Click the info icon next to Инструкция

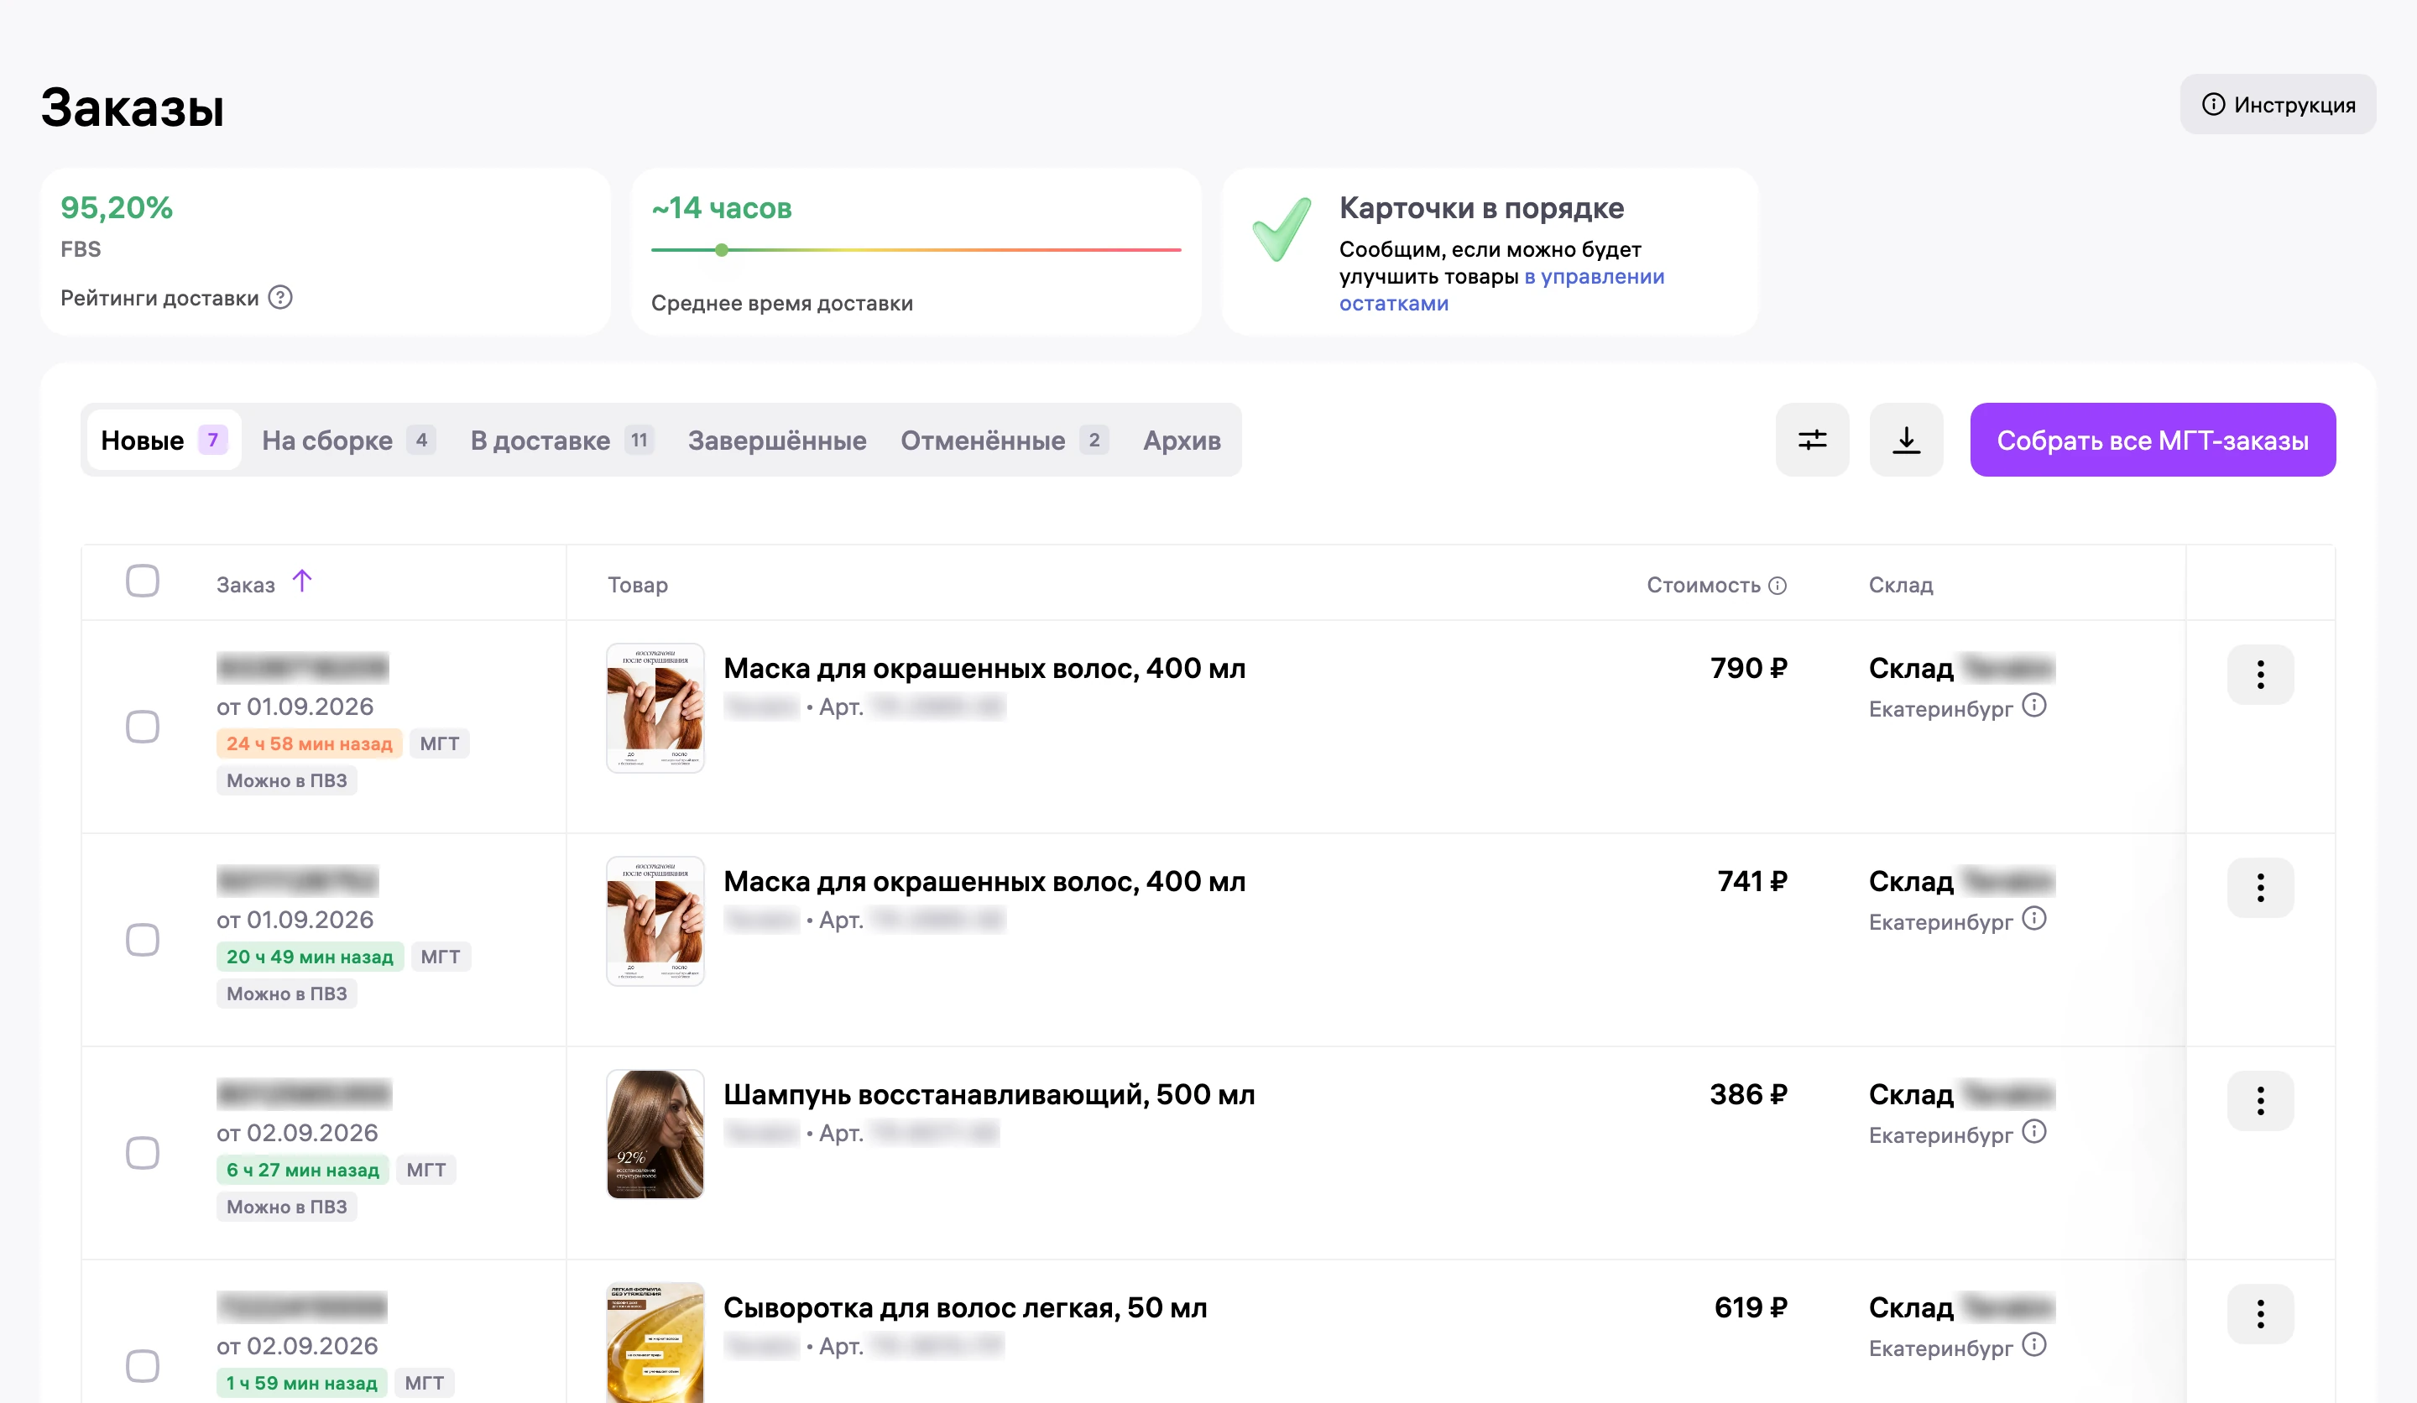(2213, 105)
